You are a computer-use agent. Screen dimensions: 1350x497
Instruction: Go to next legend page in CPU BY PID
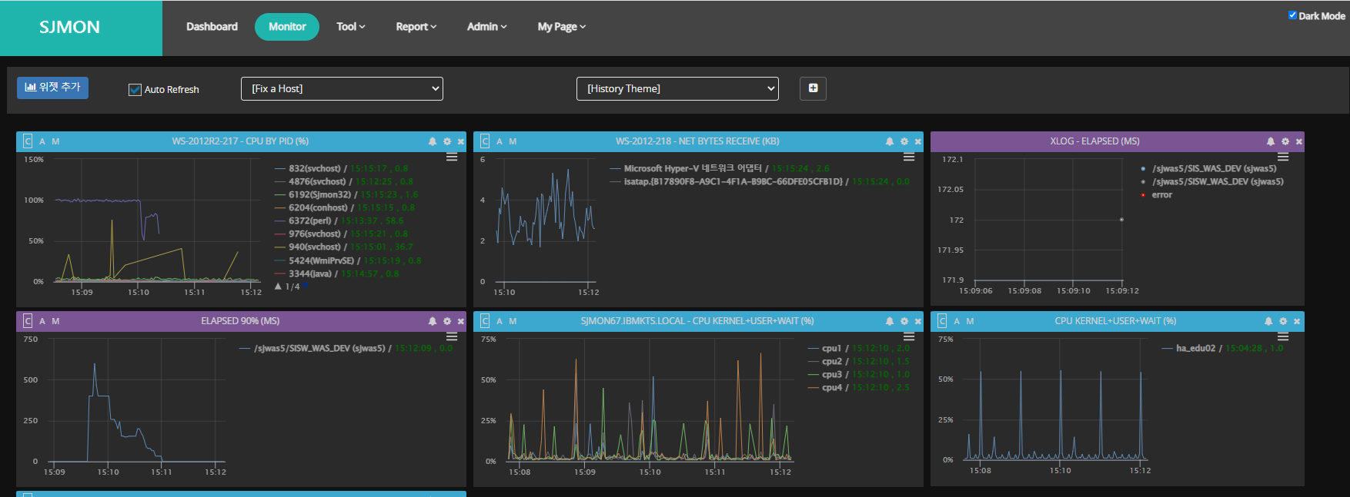coord(306,286)
